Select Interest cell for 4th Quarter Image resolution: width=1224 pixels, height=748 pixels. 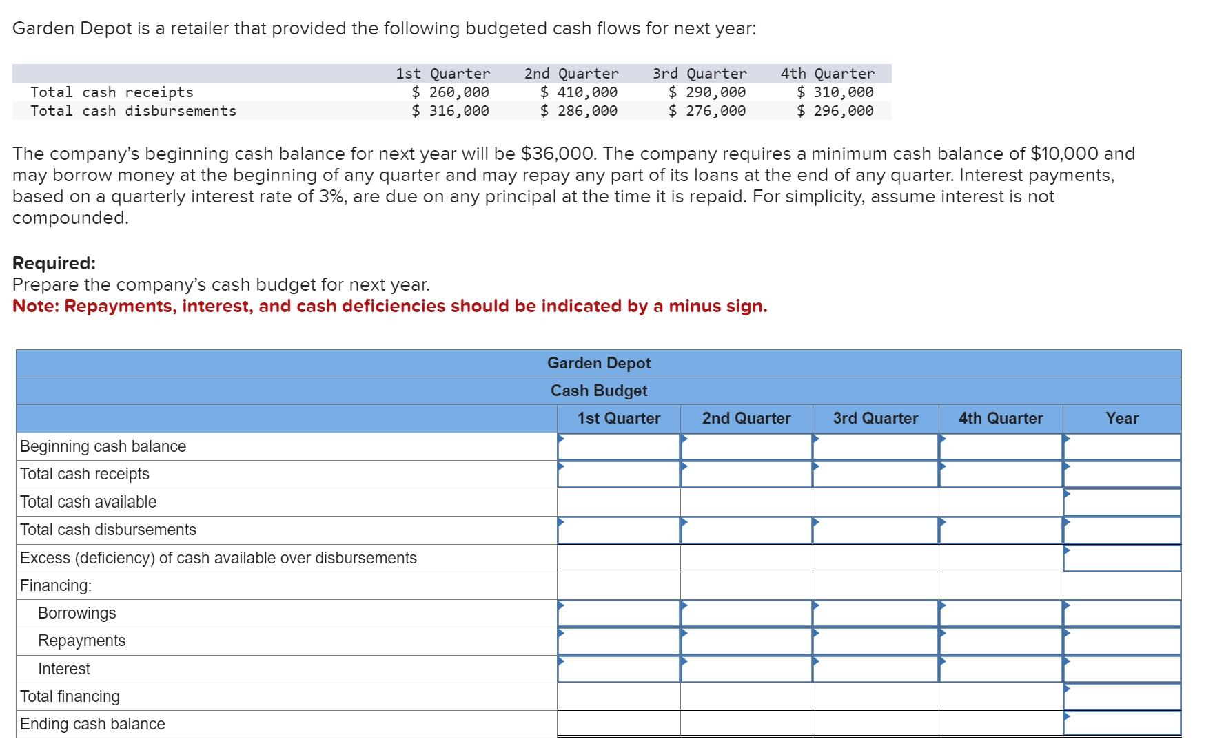click(x=1001, y=669)
